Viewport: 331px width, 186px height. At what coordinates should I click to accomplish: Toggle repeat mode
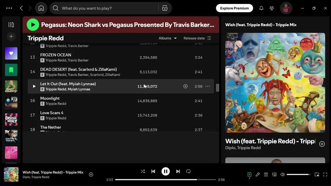click(189, 171)
